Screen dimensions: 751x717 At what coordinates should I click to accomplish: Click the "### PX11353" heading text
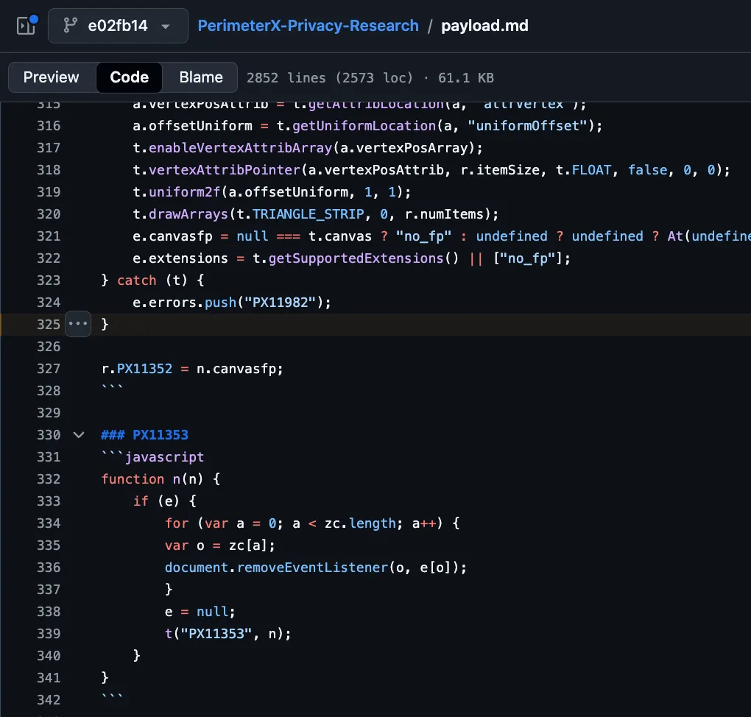[x=144, y=435]
